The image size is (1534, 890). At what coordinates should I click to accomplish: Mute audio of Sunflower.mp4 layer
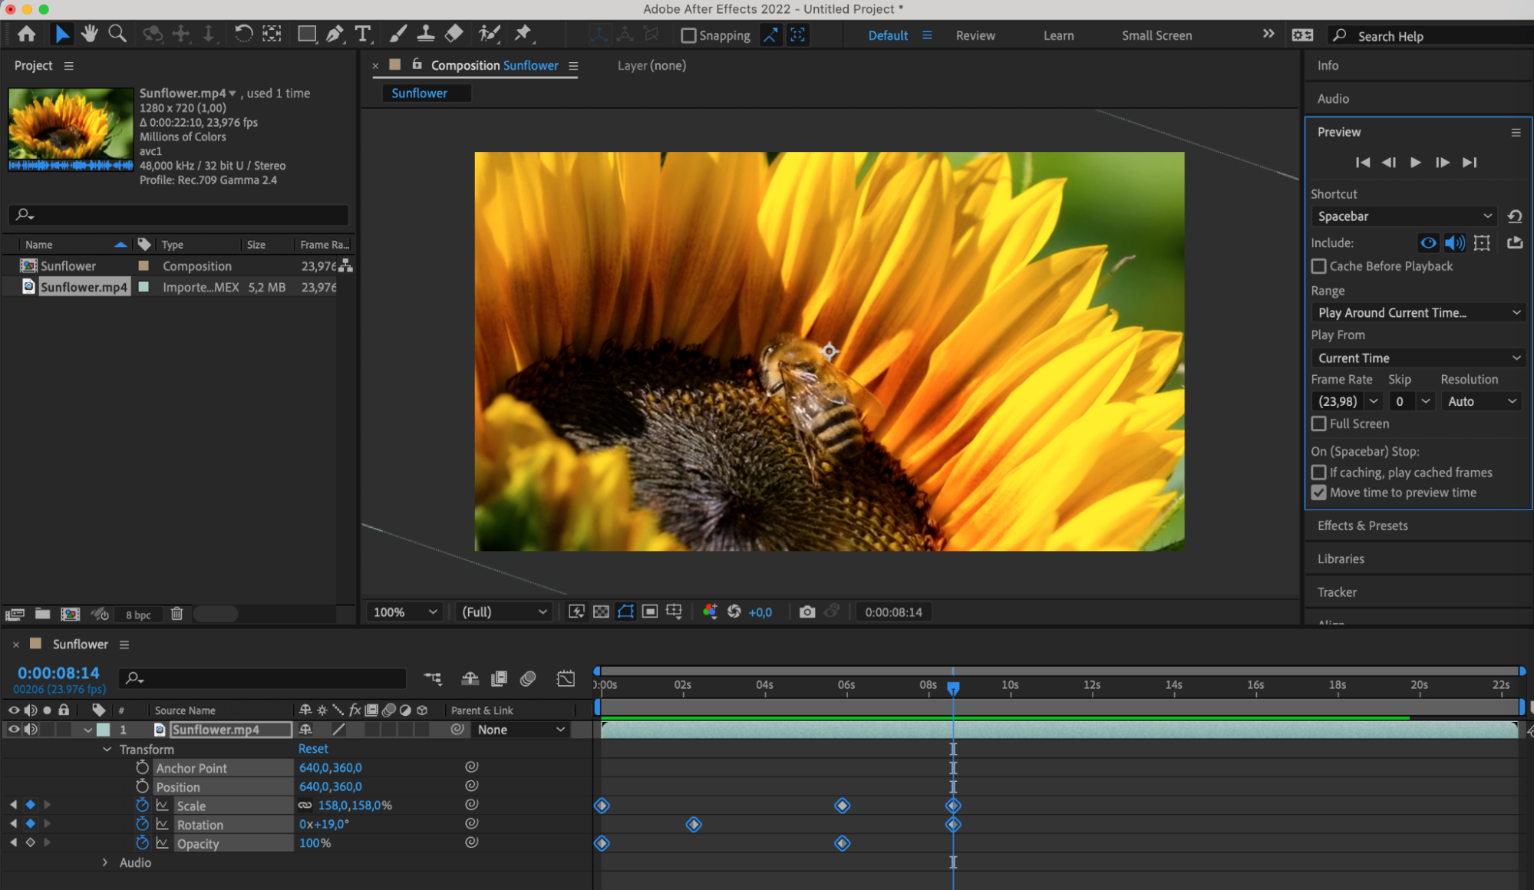coord(31,730)
